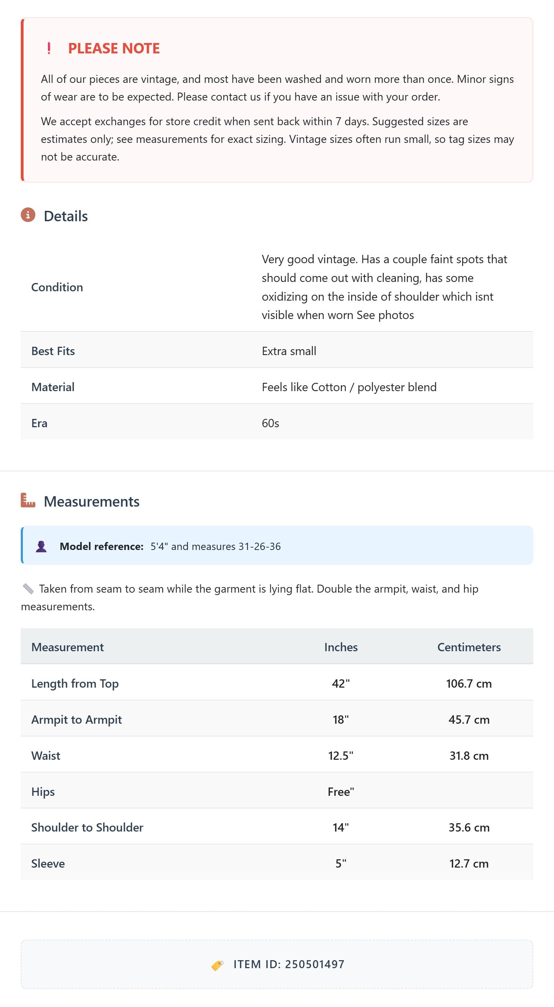Click the Model reference label
Screen dimensions: 554x1007
(x=101, y=546)
